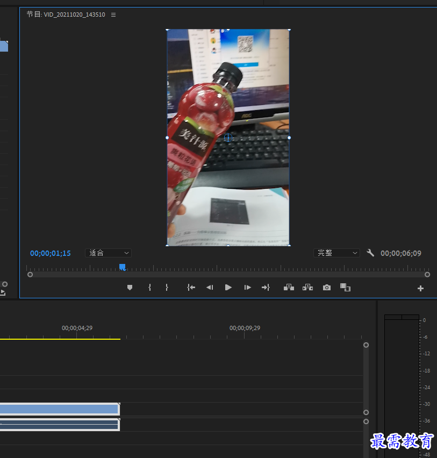Play the sequence in program monitor
This screenshot has height=458, width=437.
click(x=228, y=288)
